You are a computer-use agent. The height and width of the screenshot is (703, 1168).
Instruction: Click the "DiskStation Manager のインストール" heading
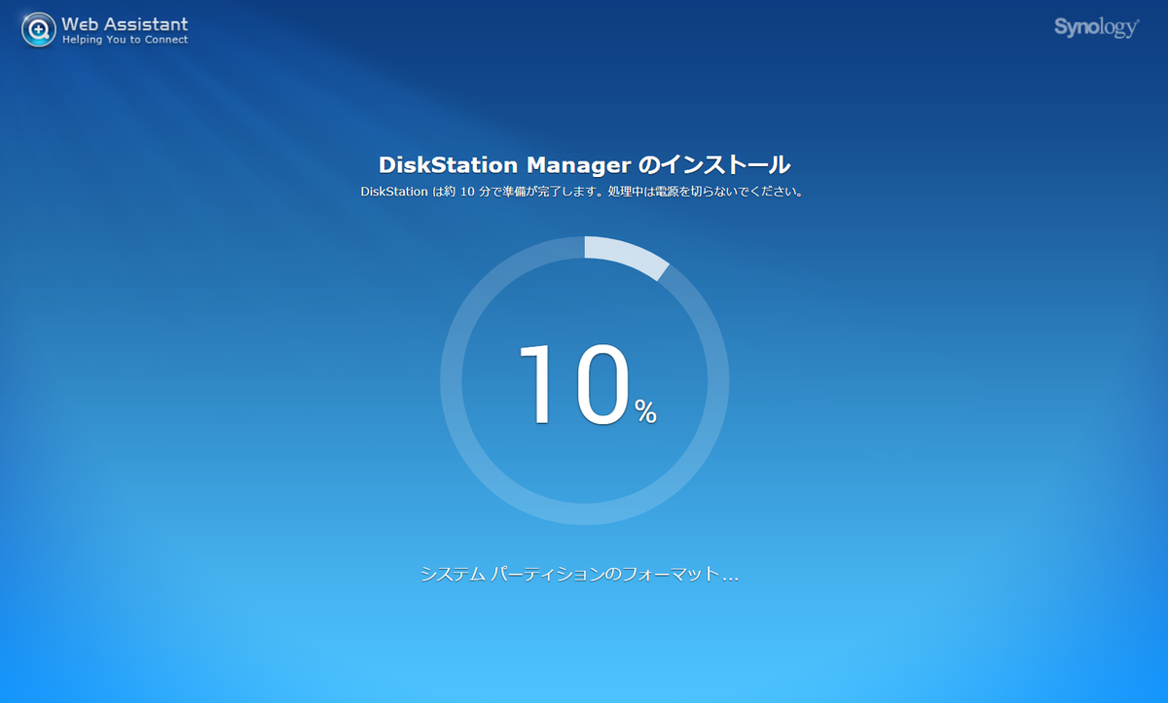(584, 164)
